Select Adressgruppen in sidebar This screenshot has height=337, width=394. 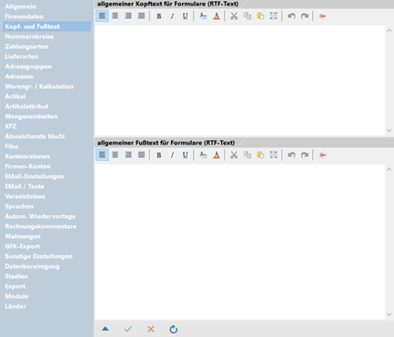click(x=28, y=66)
